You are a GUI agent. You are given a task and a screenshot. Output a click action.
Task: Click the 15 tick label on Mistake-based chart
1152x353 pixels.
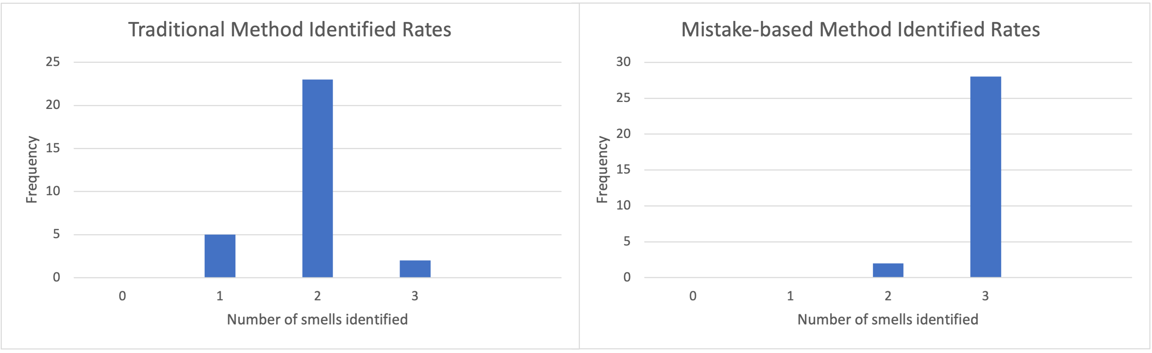coord(624,169)
